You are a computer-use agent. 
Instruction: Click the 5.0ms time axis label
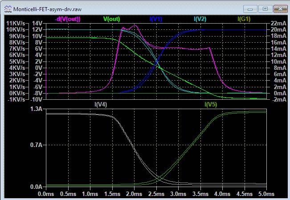click(266, 194)
